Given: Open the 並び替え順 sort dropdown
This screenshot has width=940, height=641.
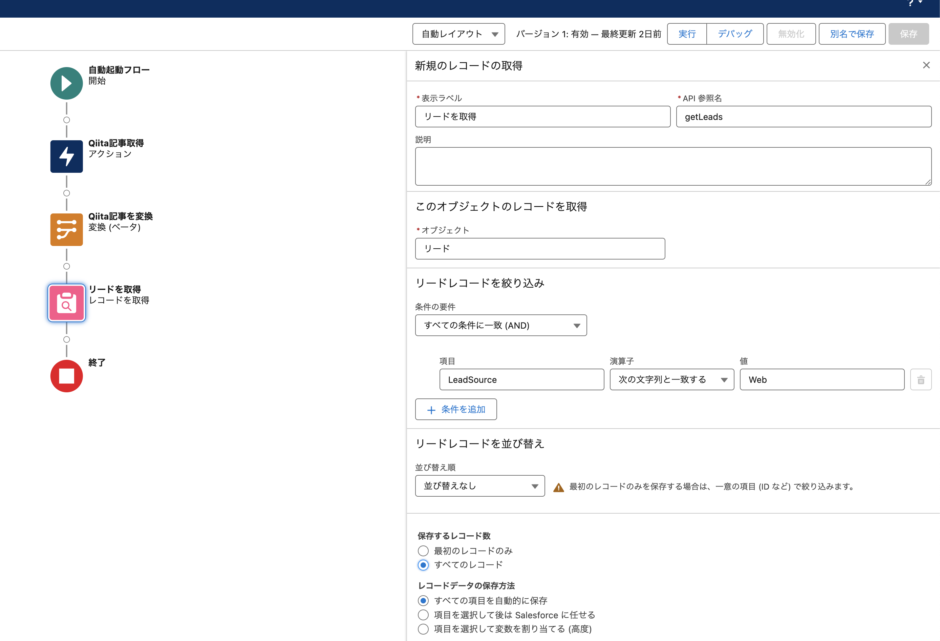Looking at the screenshot, I should (x=480, y=485).
